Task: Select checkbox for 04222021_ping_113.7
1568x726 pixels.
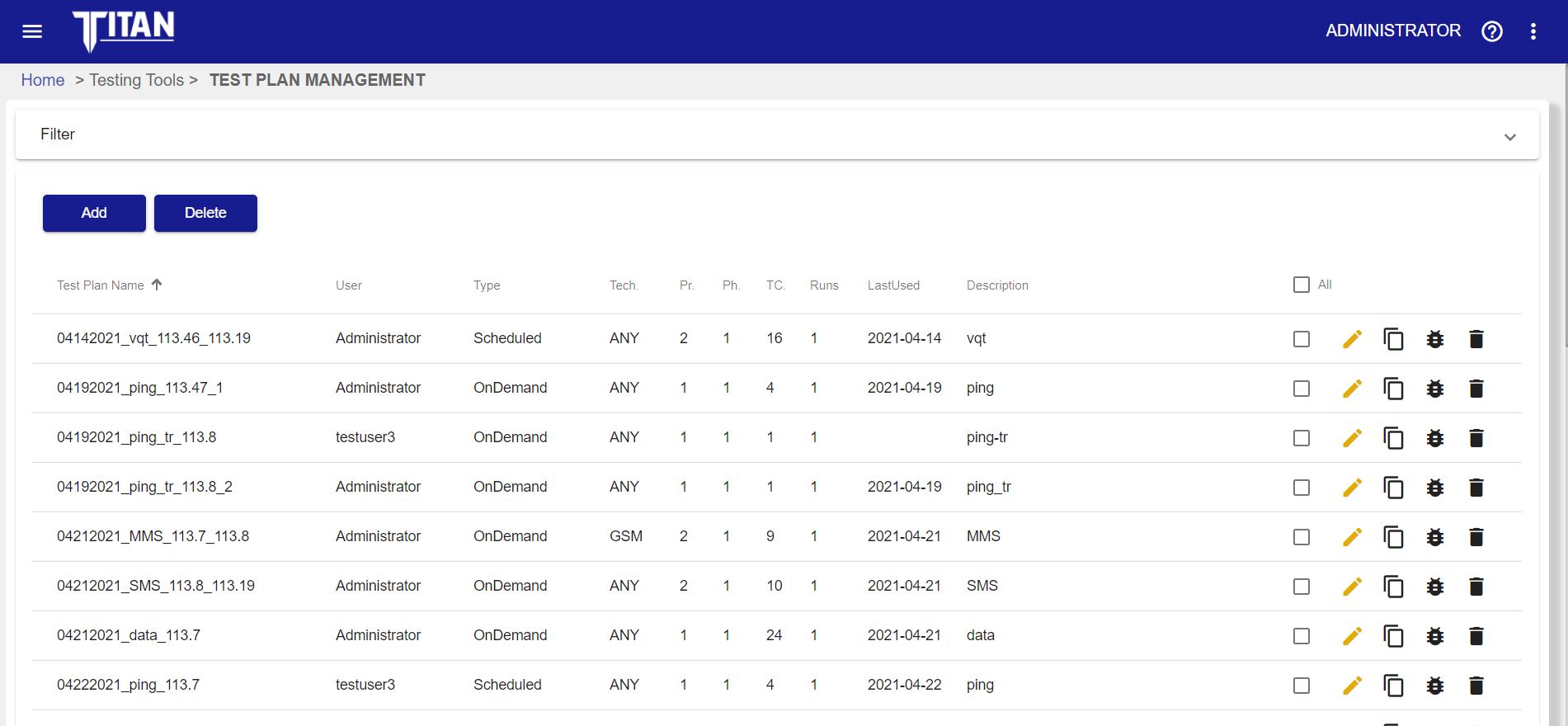Action: (1302, 686)
